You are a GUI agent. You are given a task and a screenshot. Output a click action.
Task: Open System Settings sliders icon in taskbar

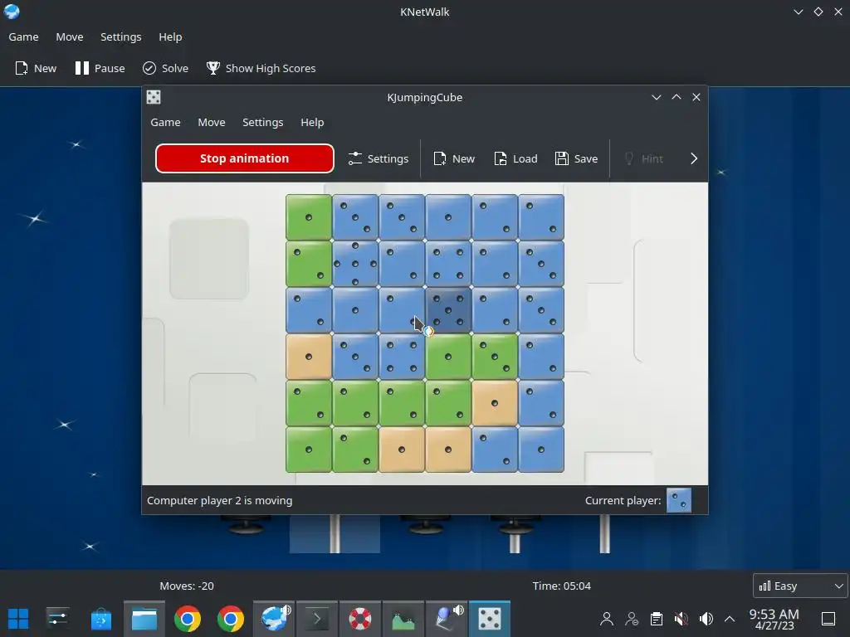pos(57,619)
